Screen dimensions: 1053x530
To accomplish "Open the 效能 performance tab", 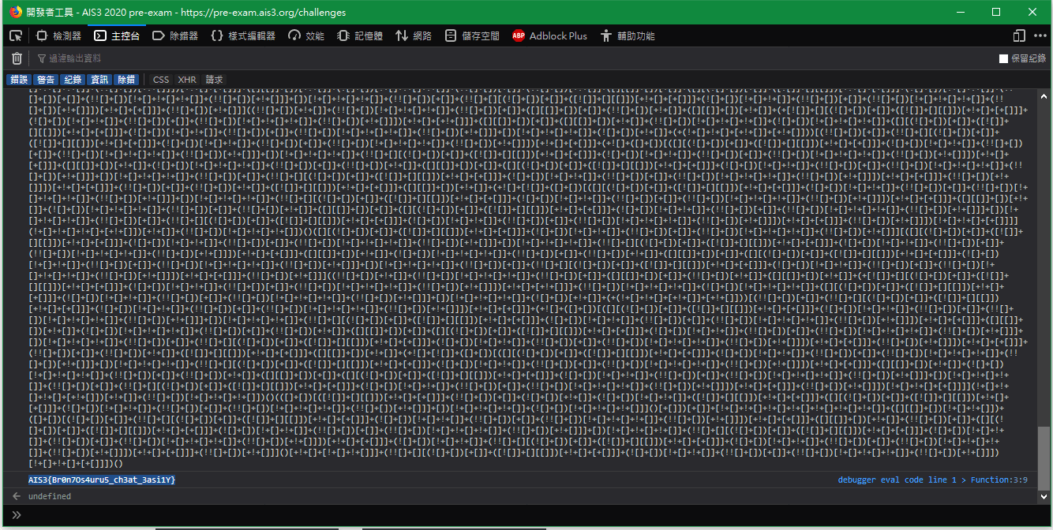I will [x=305, y=35].
